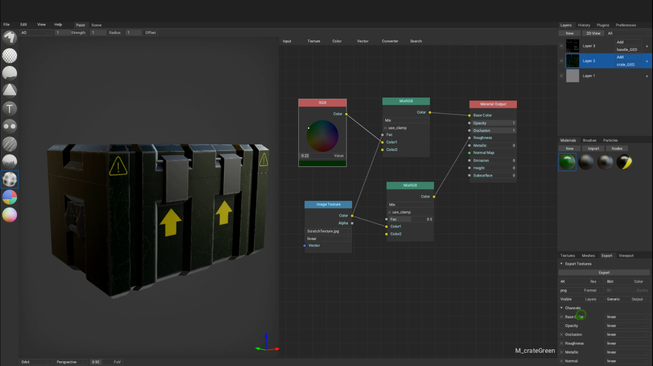Select the Brush tool in left toolbar

(x=10, y=38)
